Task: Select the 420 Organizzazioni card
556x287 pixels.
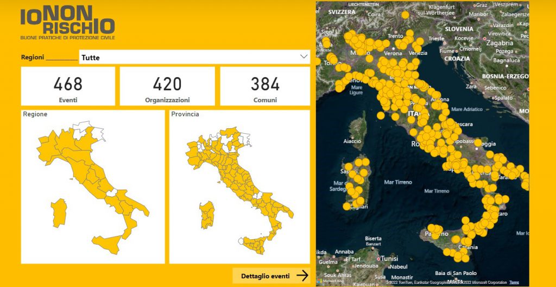Action: (167, 86)
